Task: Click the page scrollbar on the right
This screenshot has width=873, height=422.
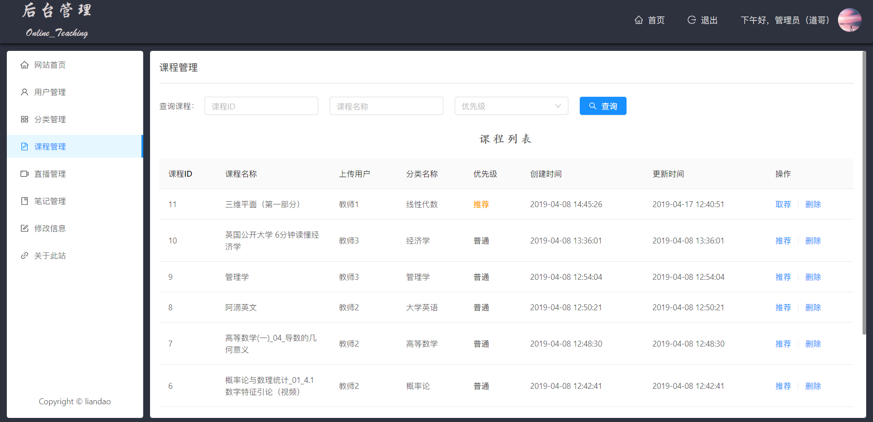Action: (x=864, y=193)
